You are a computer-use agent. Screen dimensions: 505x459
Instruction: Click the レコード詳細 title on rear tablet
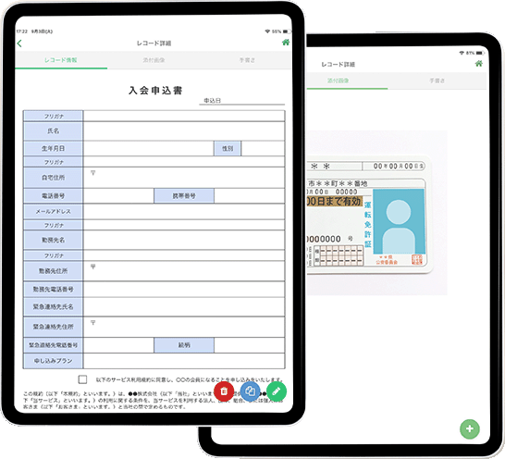coord(339,65)
